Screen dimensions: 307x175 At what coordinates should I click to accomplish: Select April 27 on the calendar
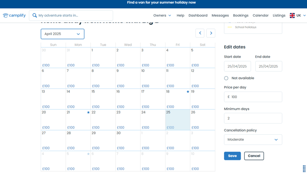tap(53, 141)
